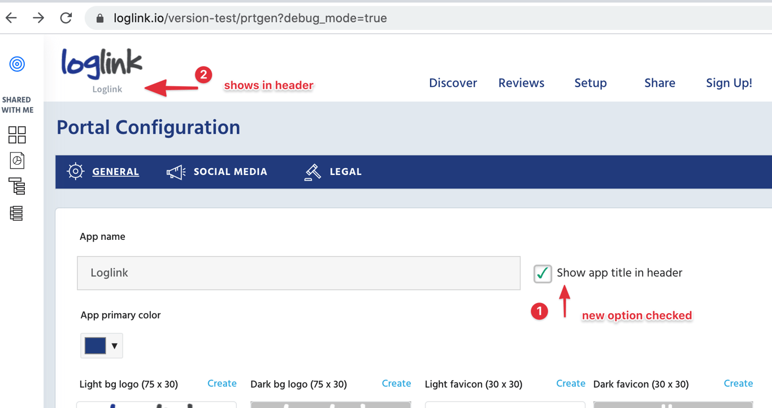Viewport: 772px width, 408px height.
Task: Open the hierarchy tree sidebar icon
Action: tap(17, 187)
